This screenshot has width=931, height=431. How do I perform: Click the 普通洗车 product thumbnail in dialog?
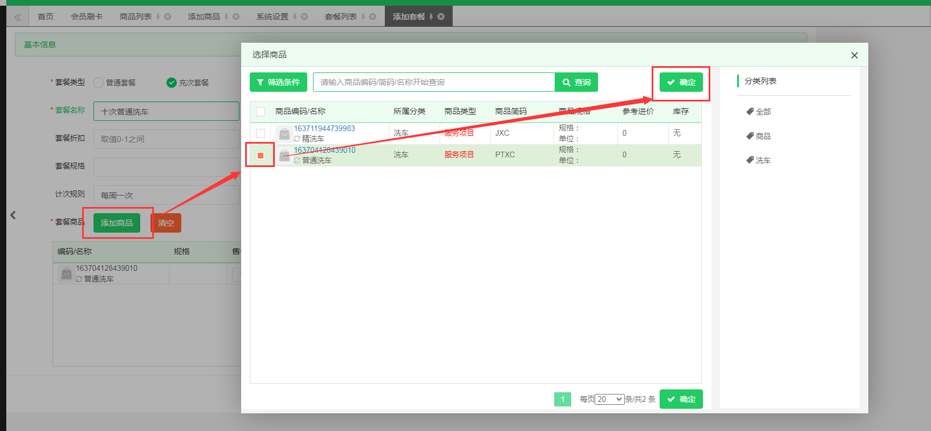click(x=284, y=155)
